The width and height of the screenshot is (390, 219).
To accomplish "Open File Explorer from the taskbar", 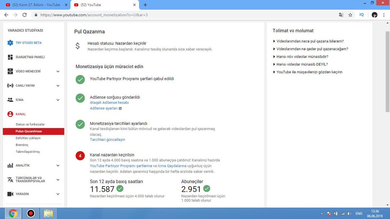I will (48, 213).
